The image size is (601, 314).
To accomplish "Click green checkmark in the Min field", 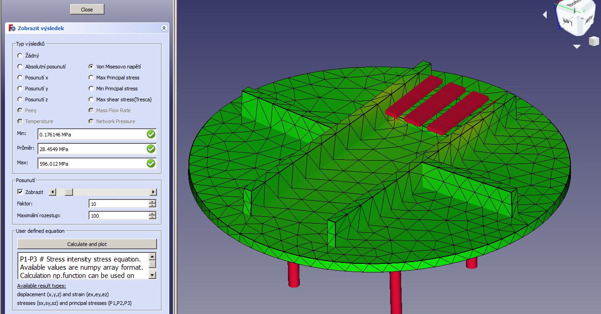I will click(x=151, y=134).
